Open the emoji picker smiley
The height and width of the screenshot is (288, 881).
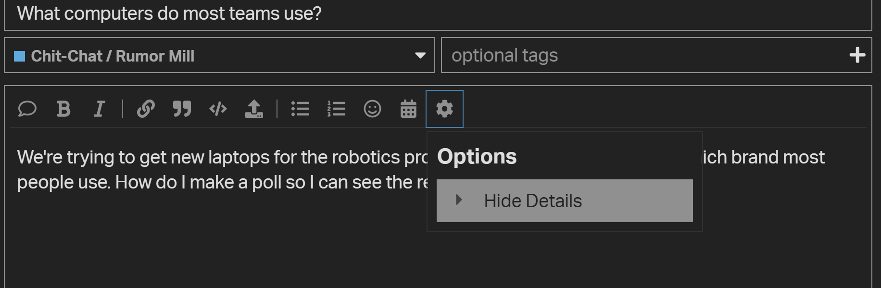click(372, 109)
